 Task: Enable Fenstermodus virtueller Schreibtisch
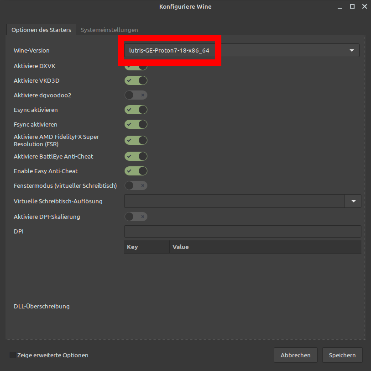click(x=136, y=185)
